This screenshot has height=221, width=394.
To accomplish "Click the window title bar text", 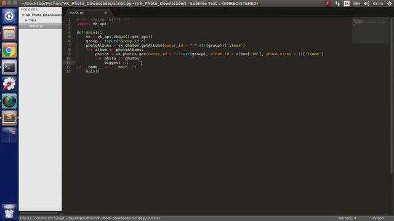I will 140,4.
